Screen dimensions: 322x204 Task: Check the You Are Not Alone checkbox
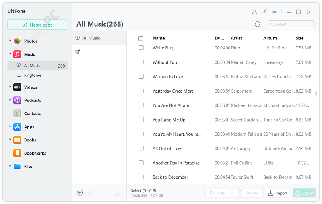(141, 105)
